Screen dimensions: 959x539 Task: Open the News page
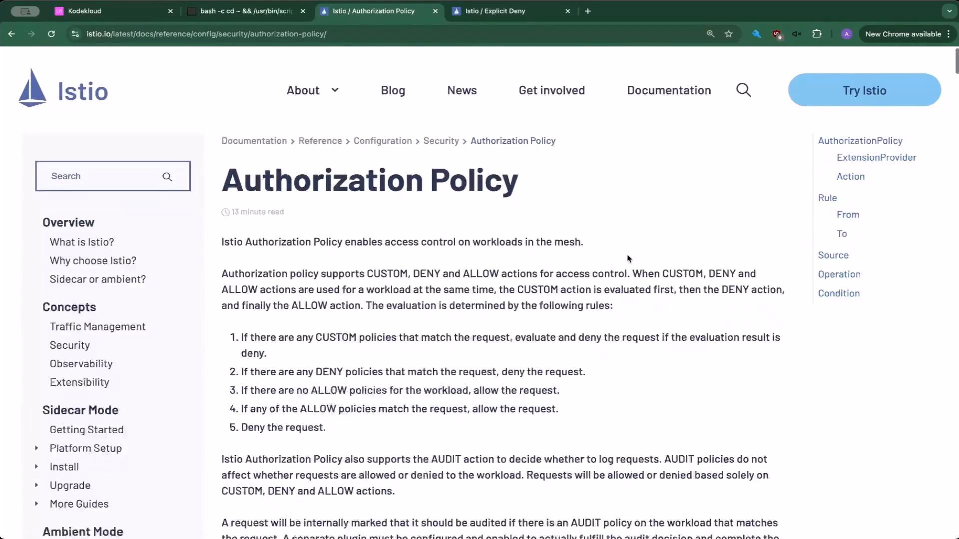[x=462, y=90]
